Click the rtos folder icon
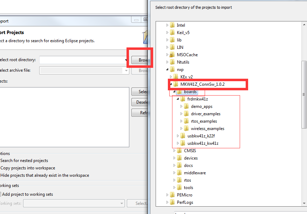 click(179, 180)
